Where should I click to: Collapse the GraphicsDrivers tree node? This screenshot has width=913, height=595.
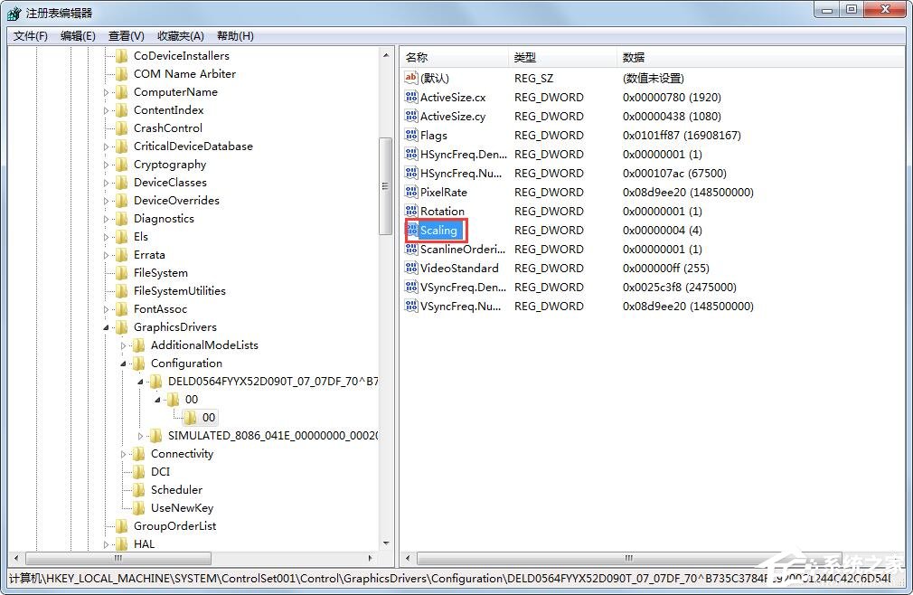[106, 326]
